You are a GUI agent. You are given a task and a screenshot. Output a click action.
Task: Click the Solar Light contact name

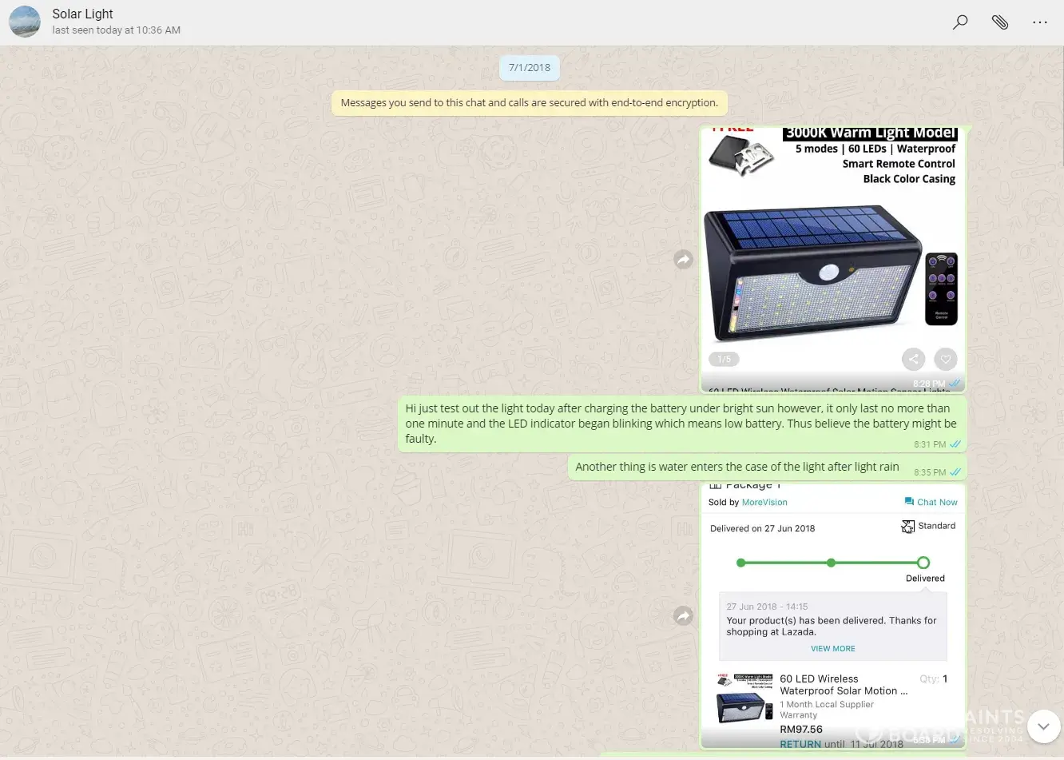click(83, 14)
